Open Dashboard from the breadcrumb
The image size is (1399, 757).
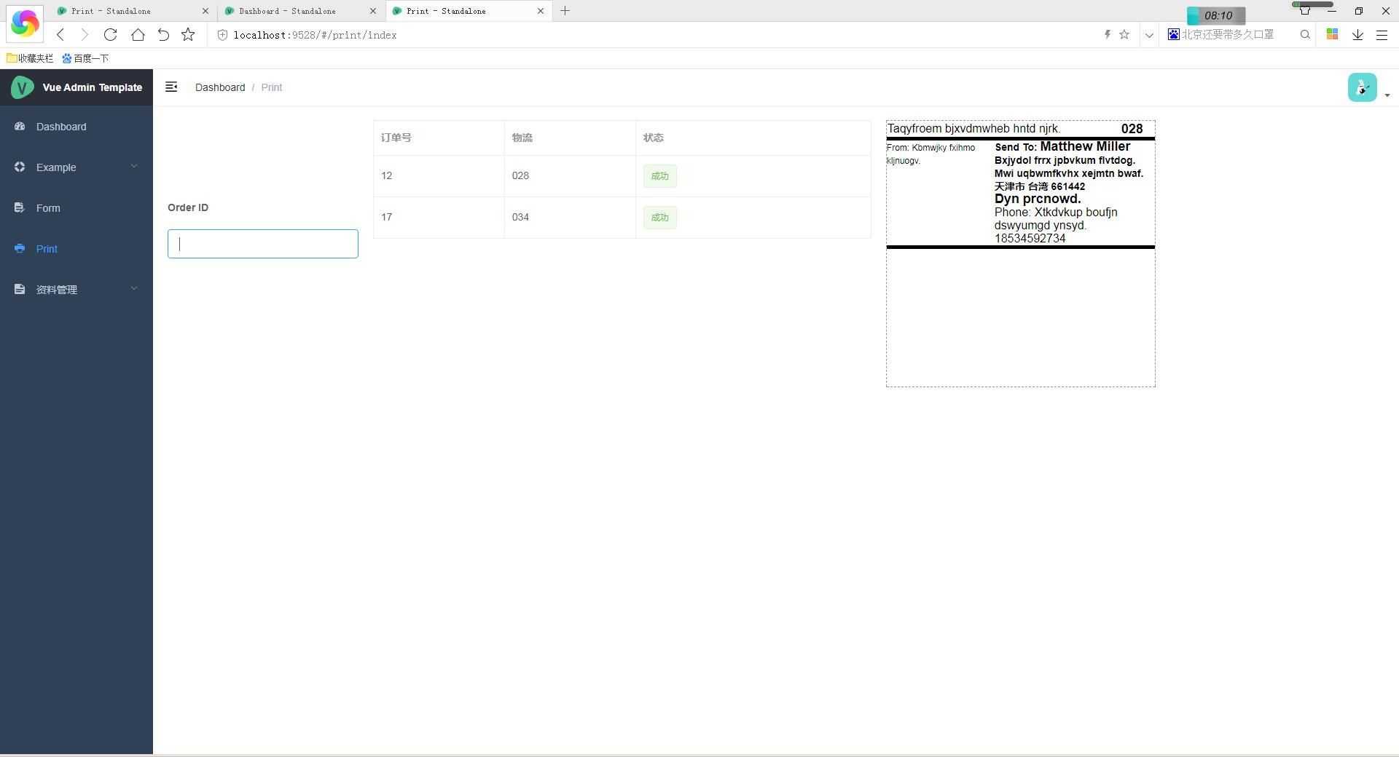tap(219, 87)
